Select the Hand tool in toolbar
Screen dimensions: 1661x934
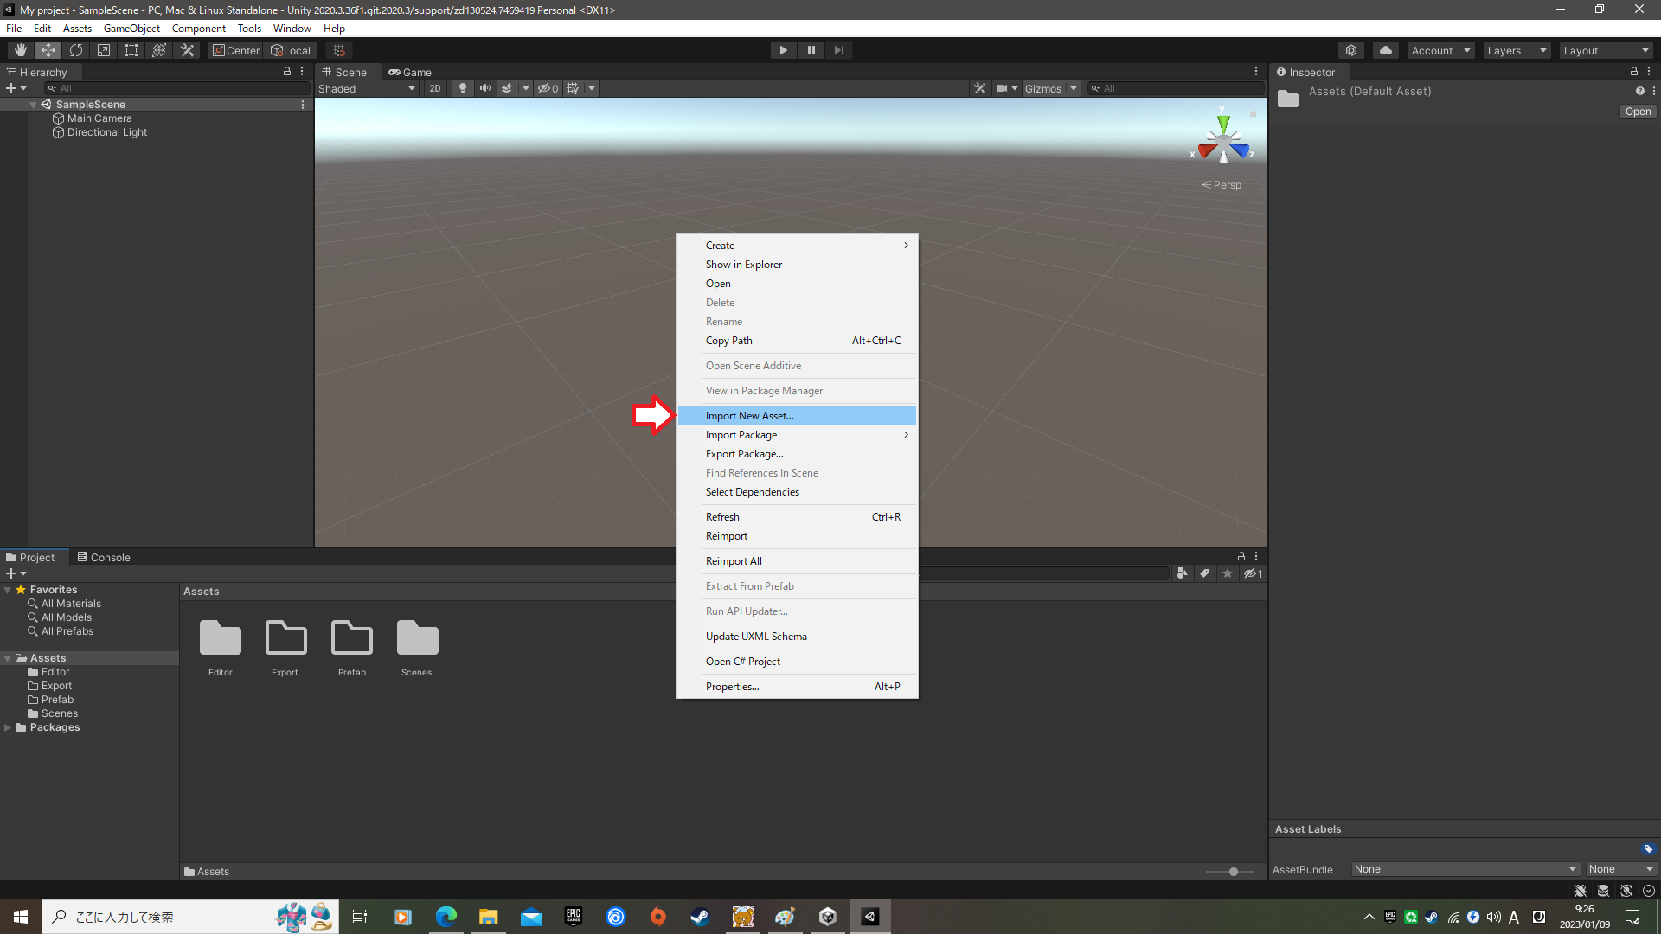pyautogui.click(x=20, y=50)
